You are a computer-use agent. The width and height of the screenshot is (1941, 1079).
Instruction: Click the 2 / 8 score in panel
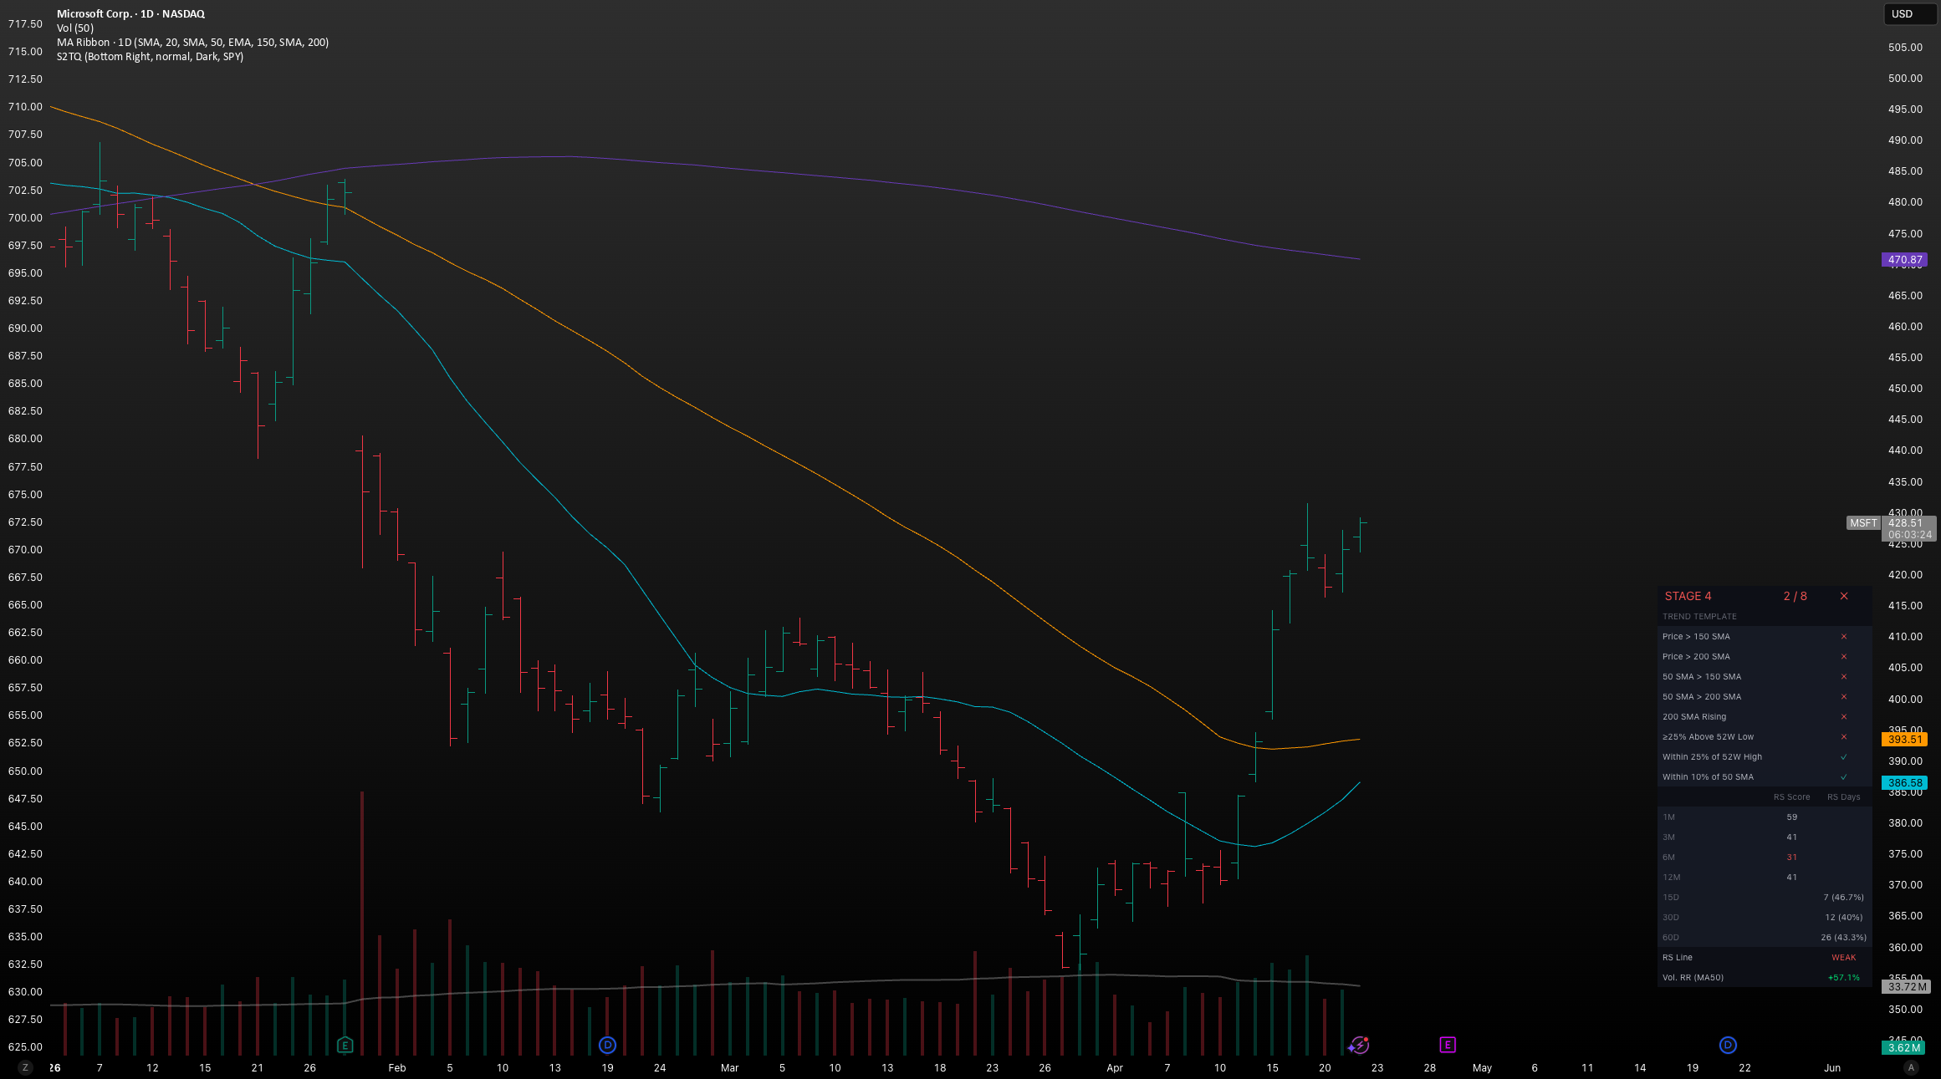click(1795, 596)
